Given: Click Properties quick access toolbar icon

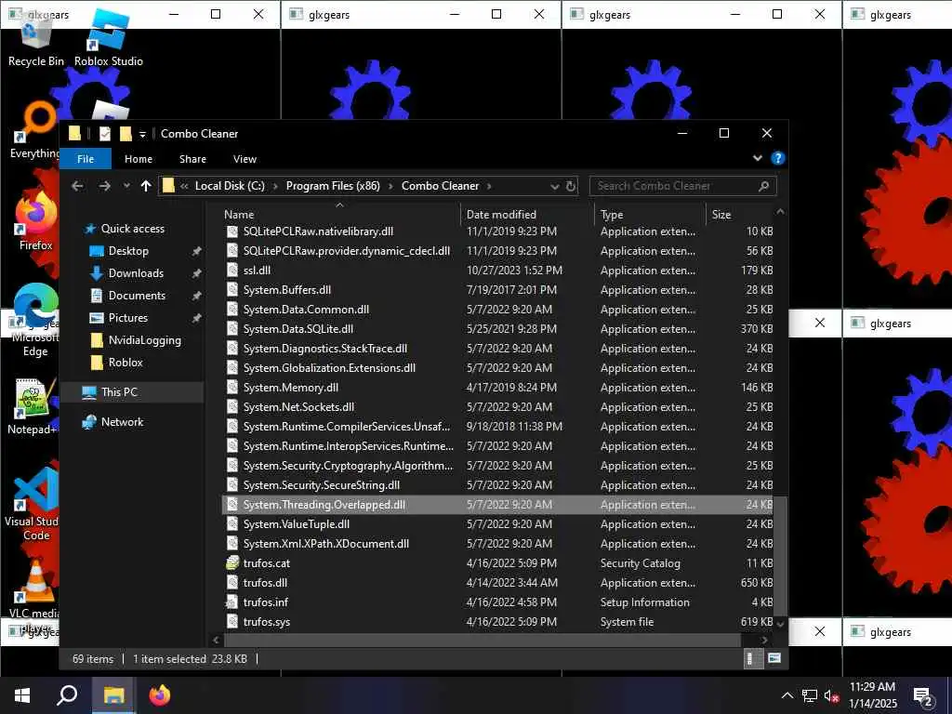Looking at the screenshot, I should [105, 134].
